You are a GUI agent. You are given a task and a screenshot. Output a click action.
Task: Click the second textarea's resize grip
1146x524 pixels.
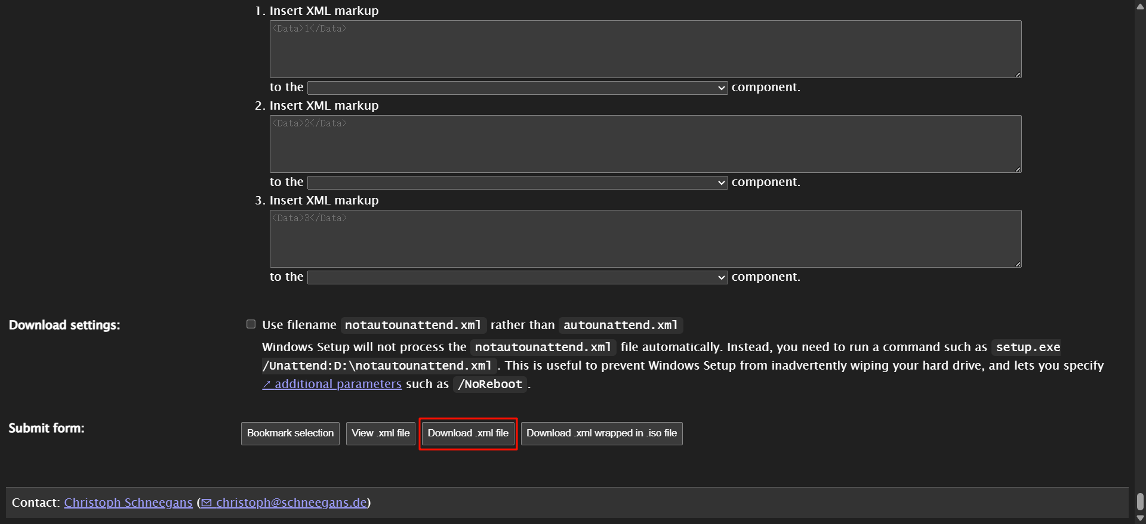tap(1018, 169)
